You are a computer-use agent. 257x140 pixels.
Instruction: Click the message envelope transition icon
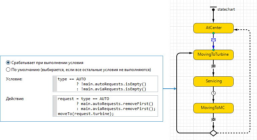[x=213, y=40]
